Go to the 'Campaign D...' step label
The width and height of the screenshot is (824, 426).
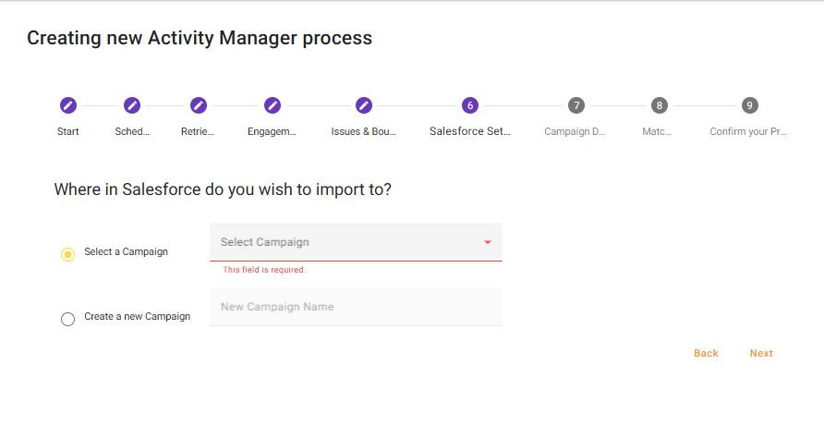pos(575,131)
